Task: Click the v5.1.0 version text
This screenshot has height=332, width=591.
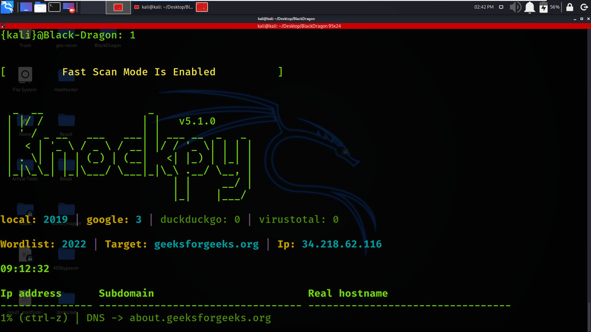Action: pos(197,121)
